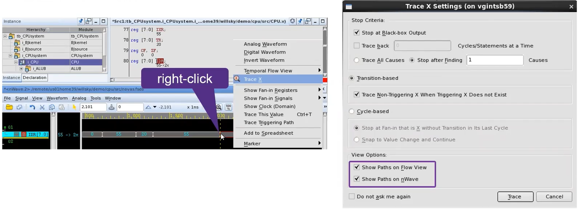Screen dimensions: 578x209
Task: Choose Trace X from context menu
Action: point(277,79)
